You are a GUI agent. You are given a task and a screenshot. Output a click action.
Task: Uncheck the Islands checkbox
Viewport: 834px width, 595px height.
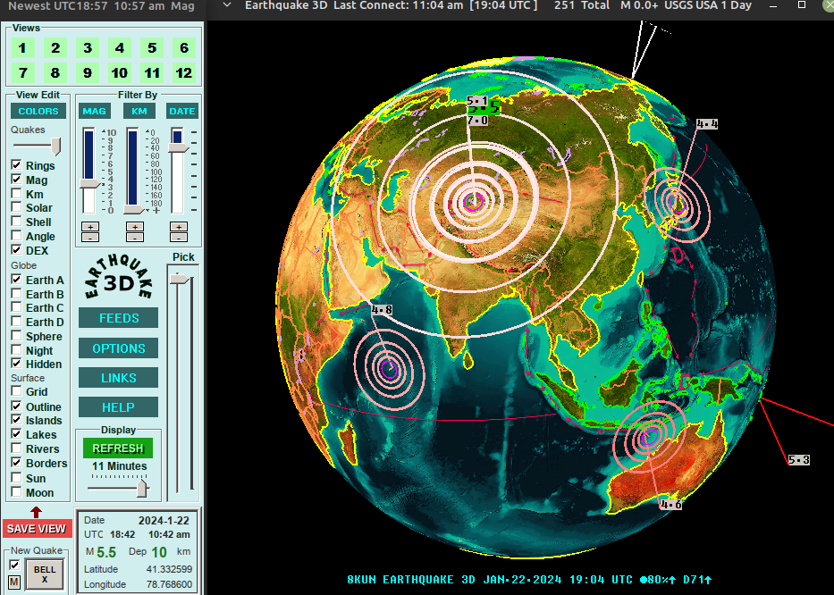(x=16, y=420)
